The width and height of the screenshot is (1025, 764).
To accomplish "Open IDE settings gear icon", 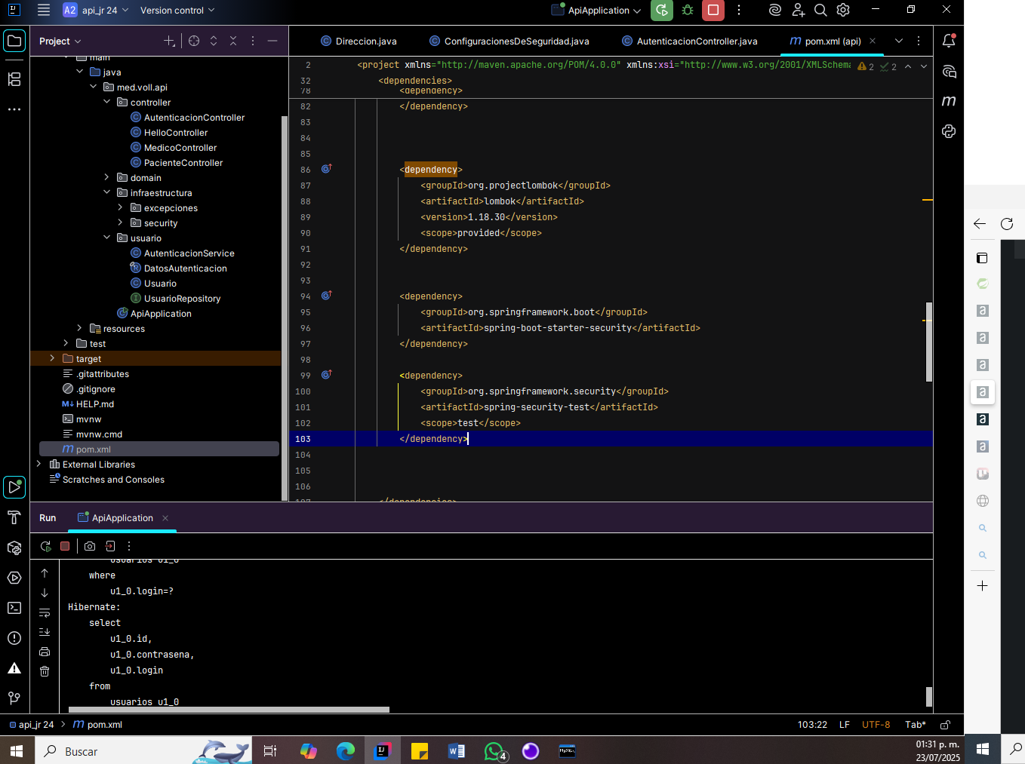I will (843, 11).
